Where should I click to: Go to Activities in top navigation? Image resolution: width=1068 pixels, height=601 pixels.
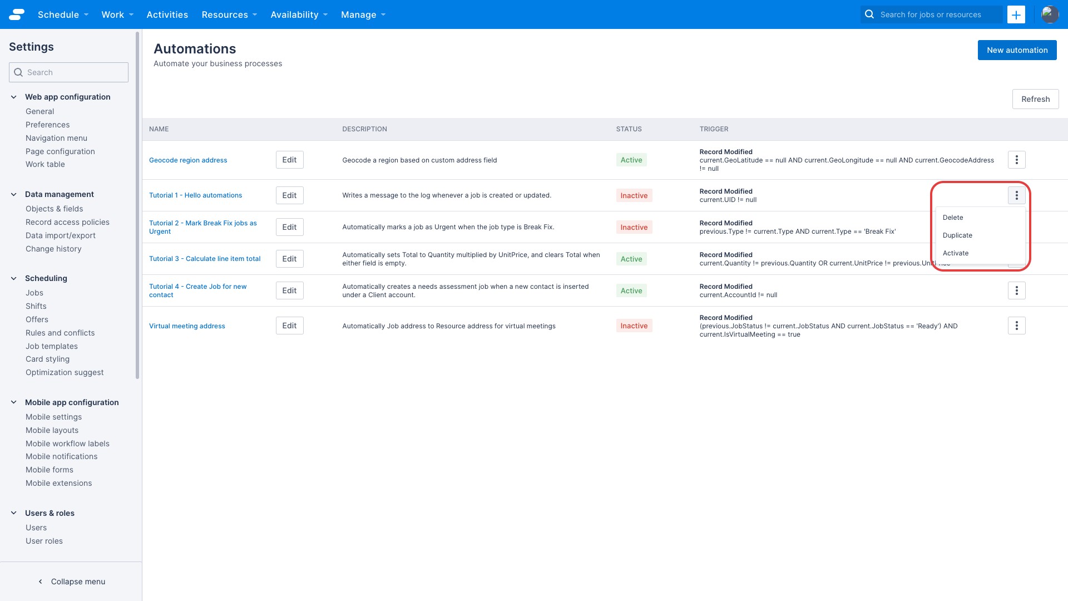pyautogui.click(x=167, y=14)
